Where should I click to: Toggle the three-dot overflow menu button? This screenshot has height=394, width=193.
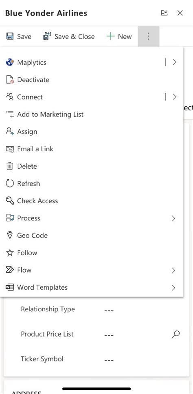[x=149, y=36]
